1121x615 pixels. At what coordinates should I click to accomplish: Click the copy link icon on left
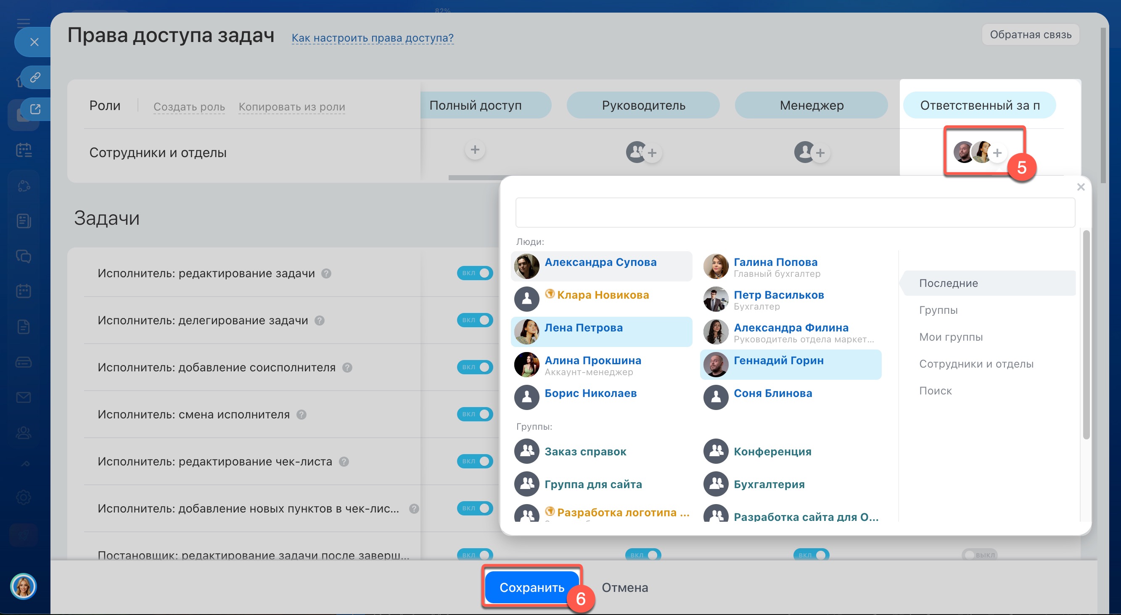point(35,77)
